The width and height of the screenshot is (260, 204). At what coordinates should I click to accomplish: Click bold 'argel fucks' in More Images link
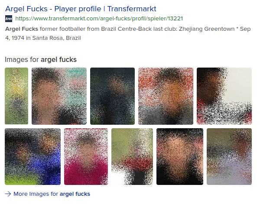tap(75, 194)
